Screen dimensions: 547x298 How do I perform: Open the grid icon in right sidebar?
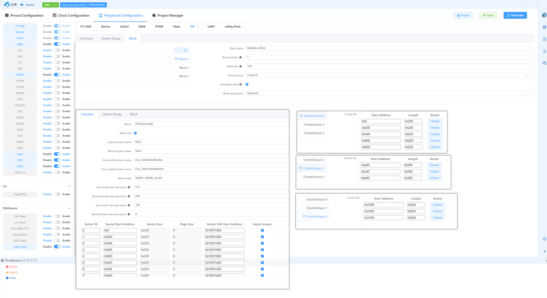[x=544, y=27]
